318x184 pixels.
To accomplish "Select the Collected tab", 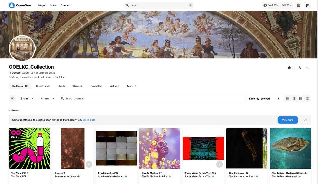I will [20, 86].
